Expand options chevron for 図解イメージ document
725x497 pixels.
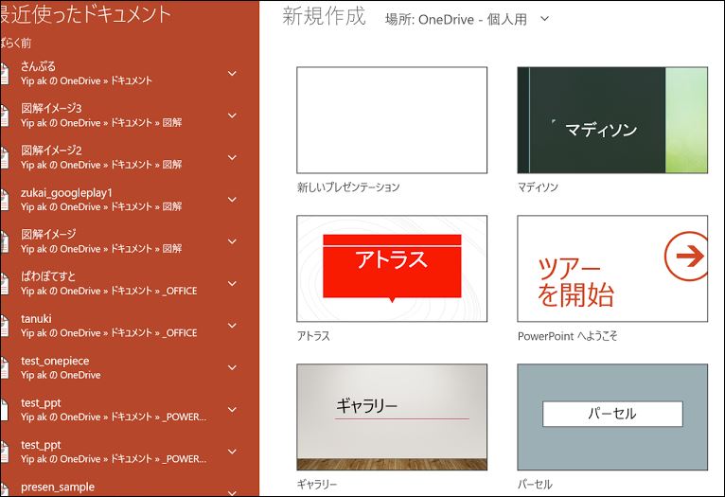click(x=232, y=241)
